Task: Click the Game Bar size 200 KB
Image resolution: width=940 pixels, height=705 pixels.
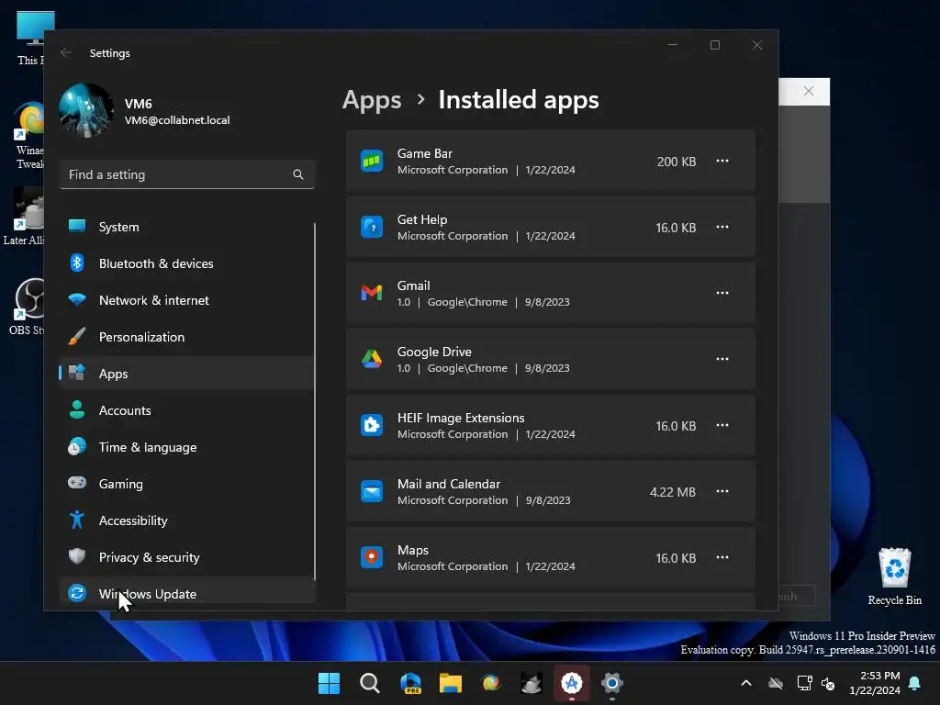Action: tap(677, 162)
